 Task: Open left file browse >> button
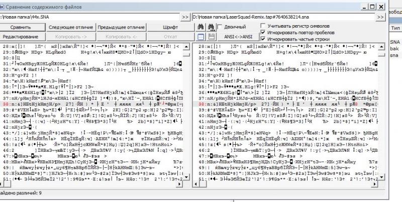pyautogui.click(x=185, y=17)
